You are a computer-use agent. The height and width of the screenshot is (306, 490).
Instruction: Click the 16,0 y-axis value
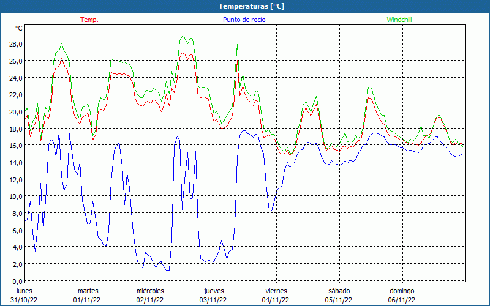click(16, 146)
